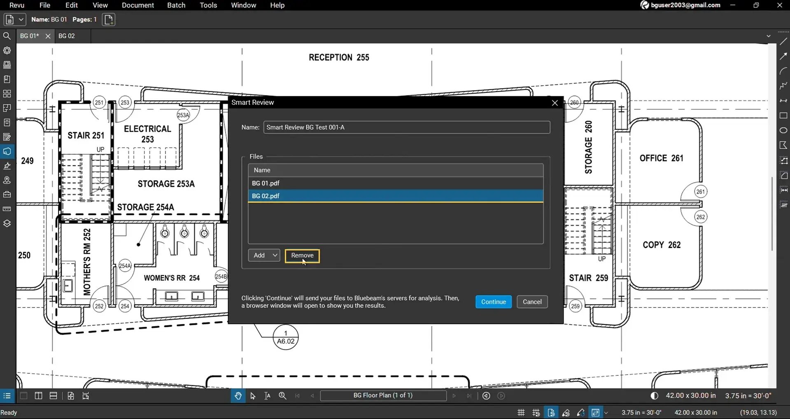Open the Bookmarks panel icon

pyautogui.click(x=7, y=79)
